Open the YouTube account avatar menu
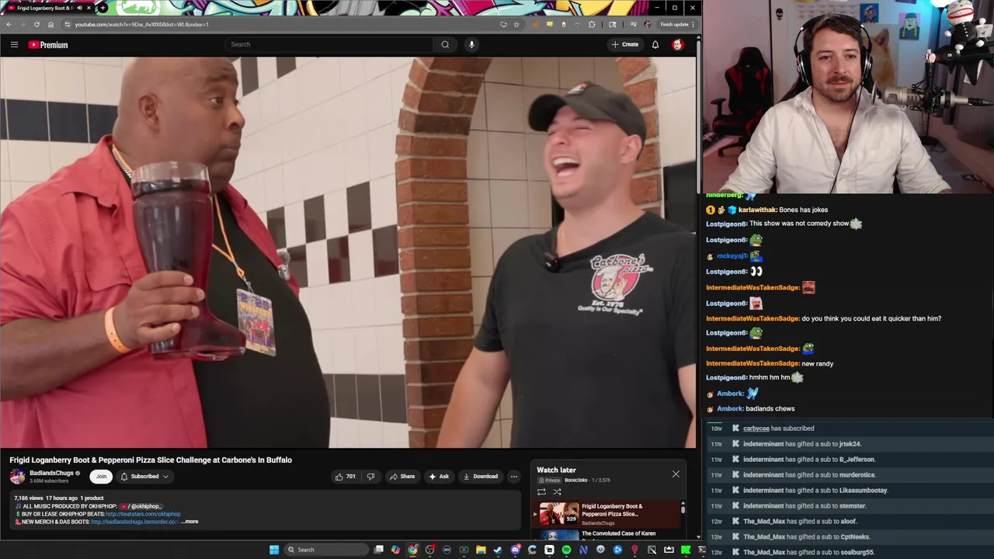 (x=678, y=44)
